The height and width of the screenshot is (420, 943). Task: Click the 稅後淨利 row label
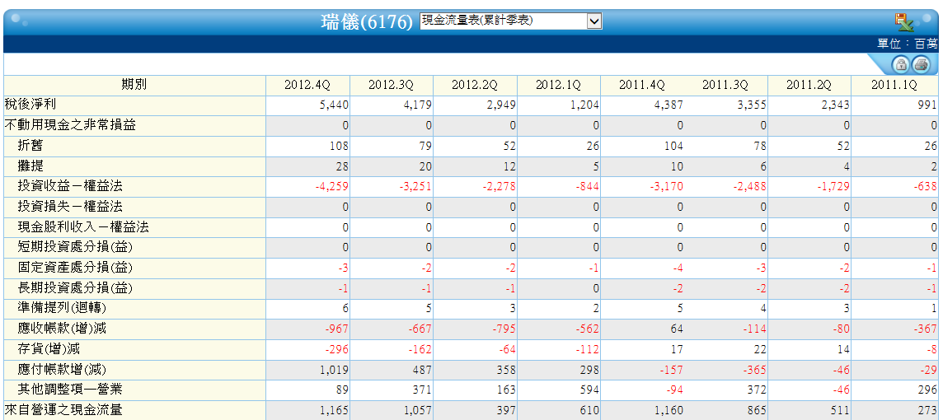coord(30,105)
